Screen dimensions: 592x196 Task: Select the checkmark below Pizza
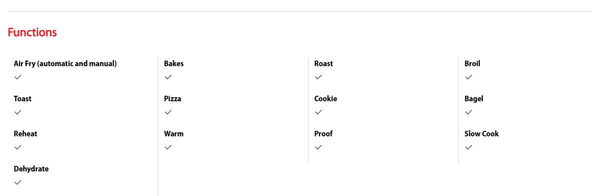point(168,112)
